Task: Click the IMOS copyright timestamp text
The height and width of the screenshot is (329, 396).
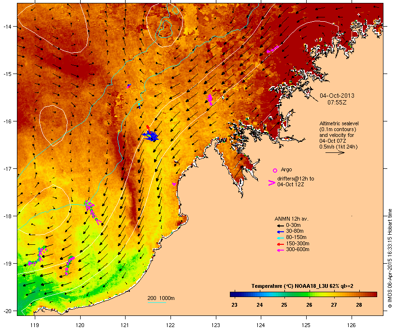Action: click(390, 258)
